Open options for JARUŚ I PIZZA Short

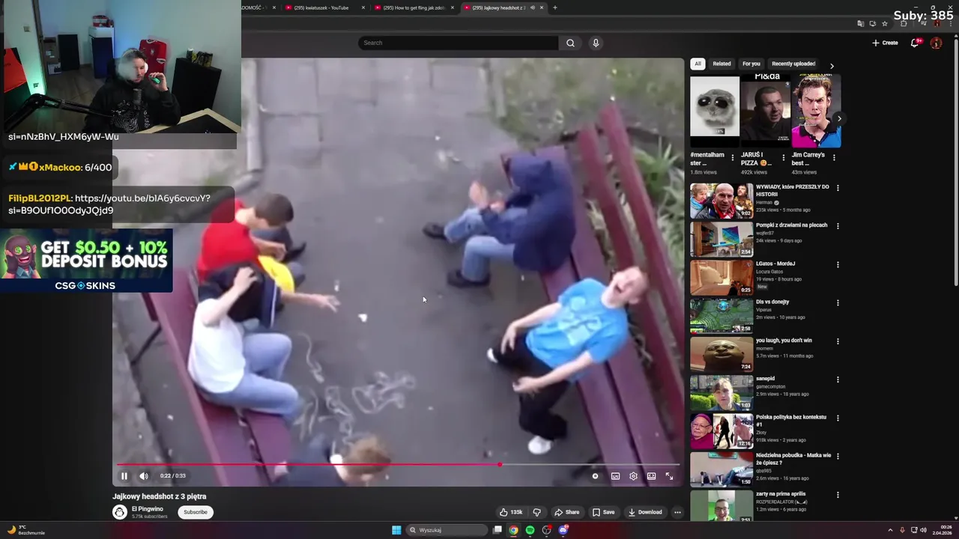[784, 158]
